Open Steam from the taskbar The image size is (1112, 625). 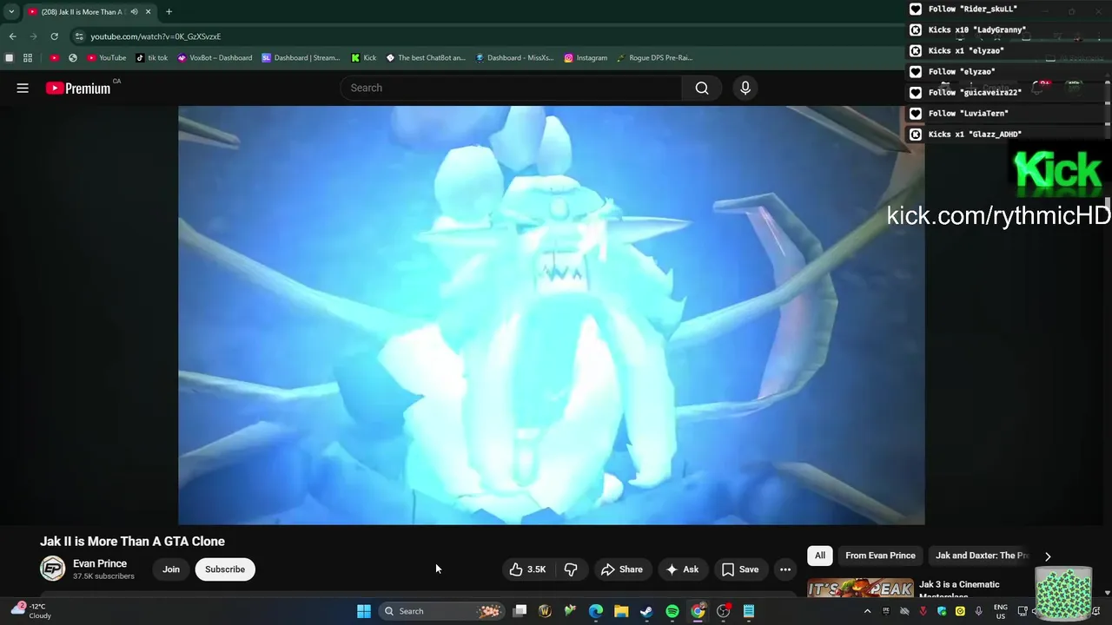point(646,611)
